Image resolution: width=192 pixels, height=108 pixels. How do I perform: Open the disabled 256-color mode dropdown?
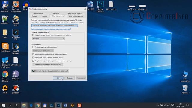43,51
